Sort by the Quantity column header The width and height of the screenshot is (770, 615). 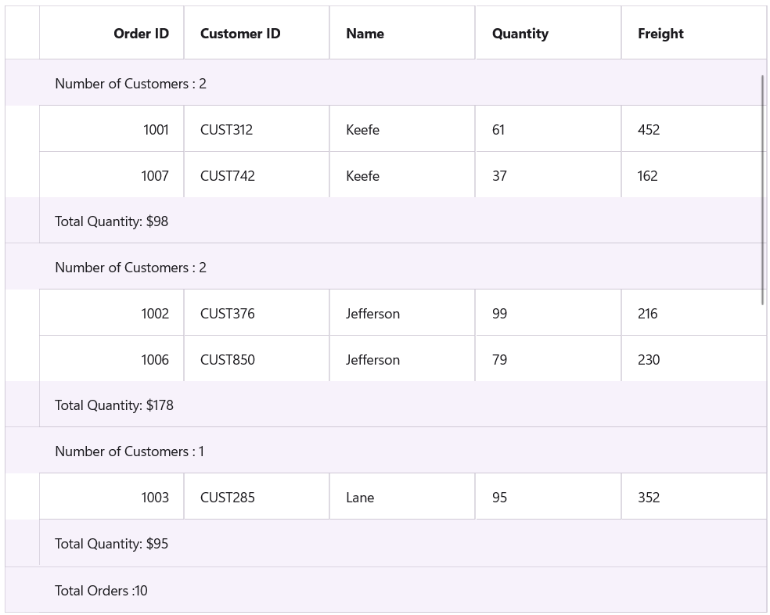(520, 34)
